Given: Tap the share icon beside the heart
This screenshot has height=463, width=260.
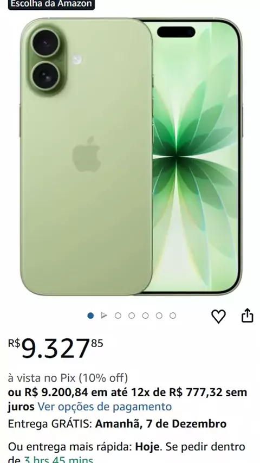Looking at the screenshot, I should coord(248,316).
